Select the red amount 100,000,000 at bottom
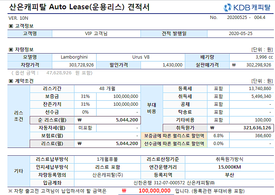 154,191
